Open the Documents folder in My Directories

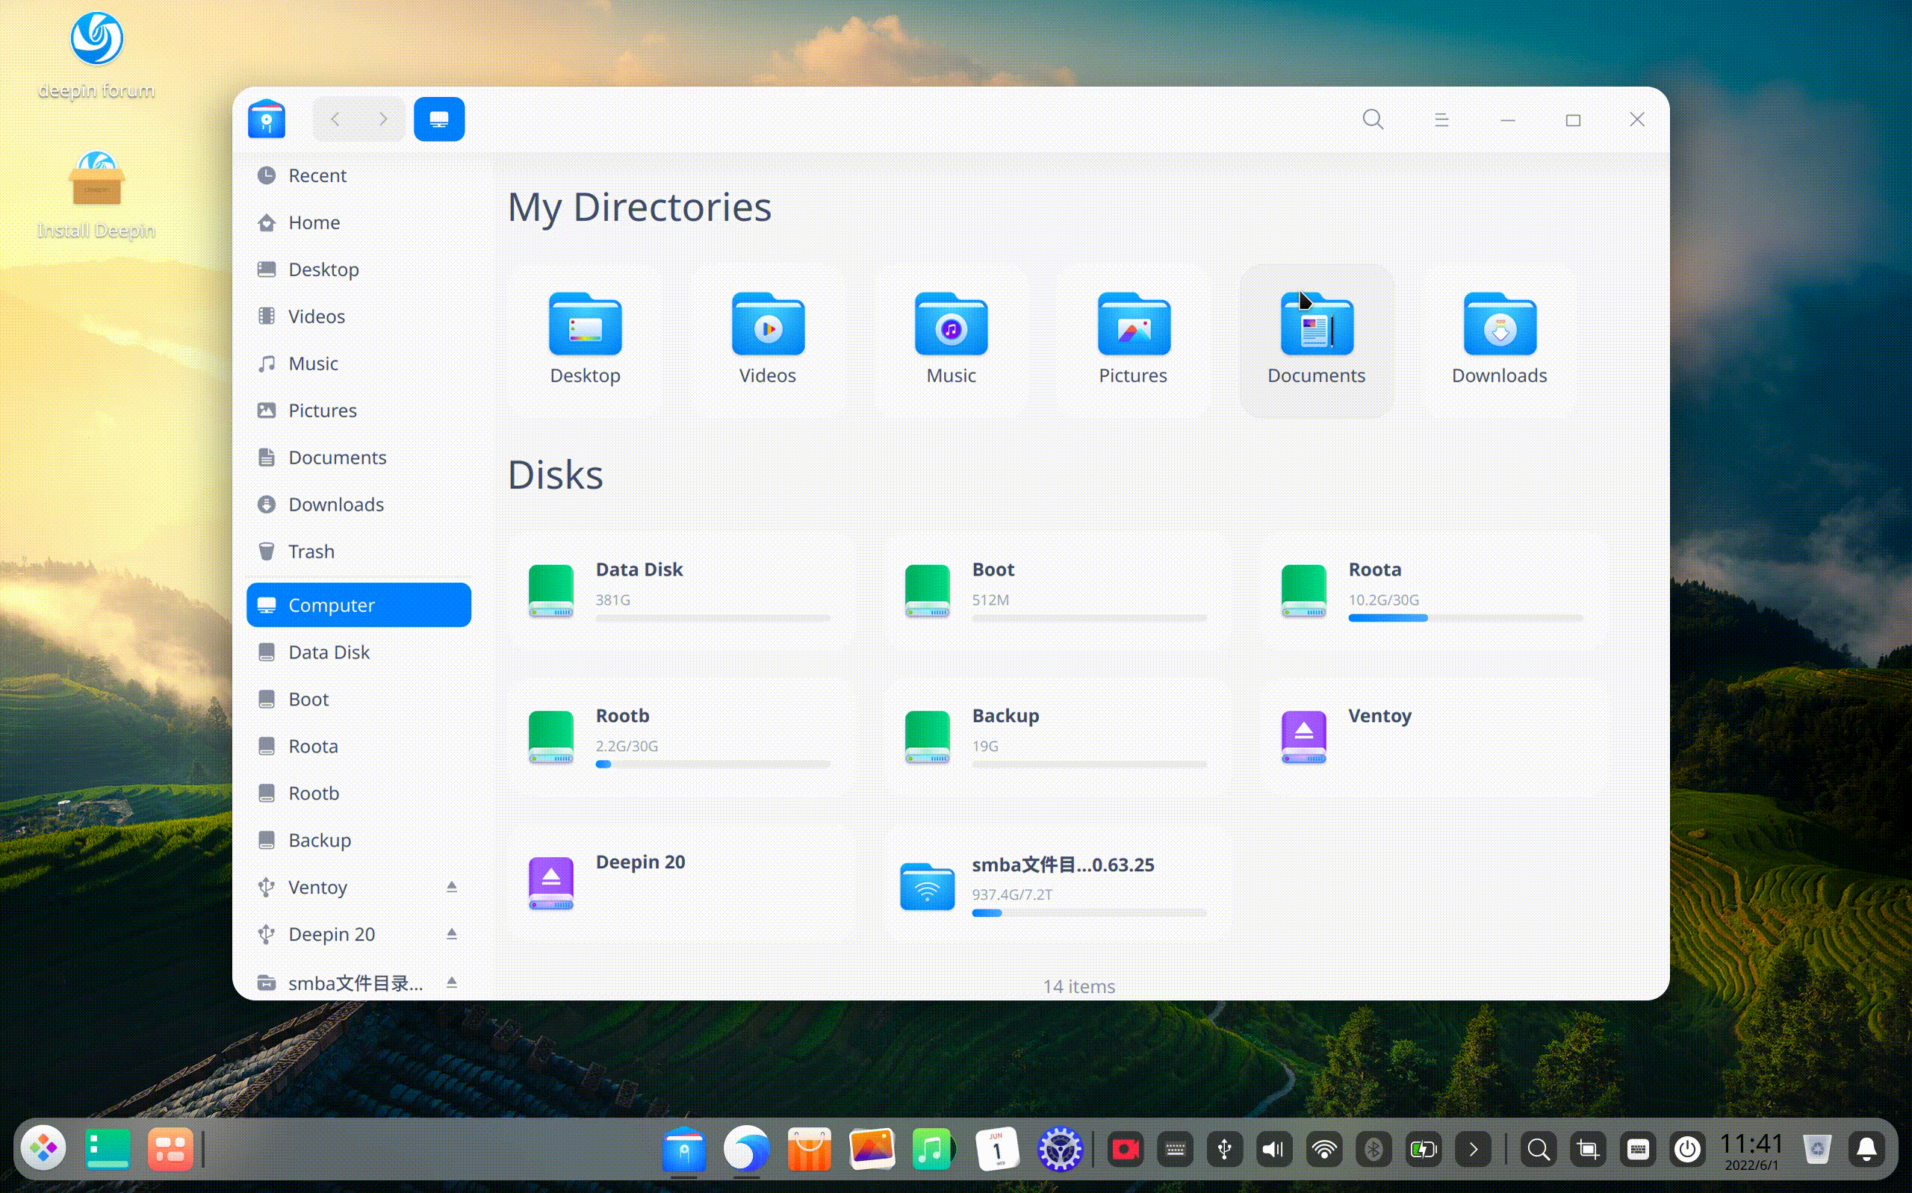tap(1316, 340)
